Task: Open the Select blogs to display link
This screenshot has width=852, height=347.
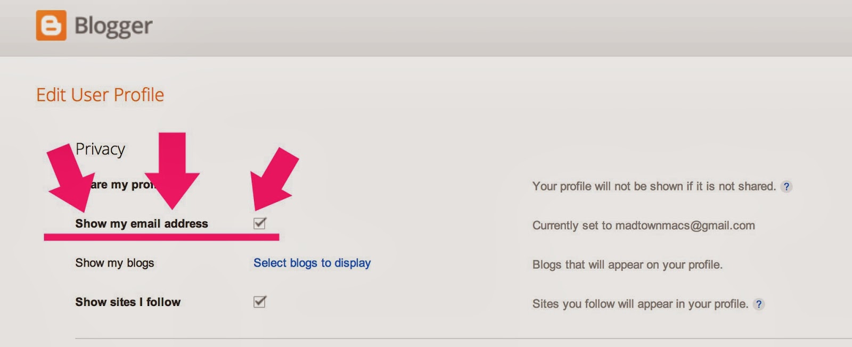Action: 312,263
